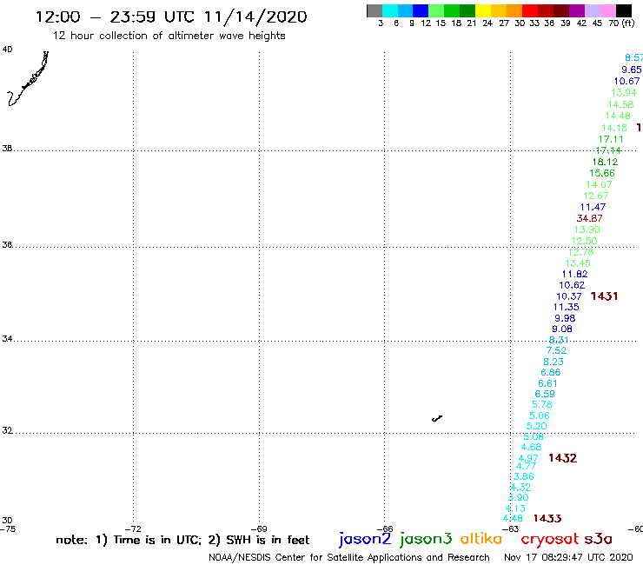Select the 5.78 wave height reading

(541, 404)
